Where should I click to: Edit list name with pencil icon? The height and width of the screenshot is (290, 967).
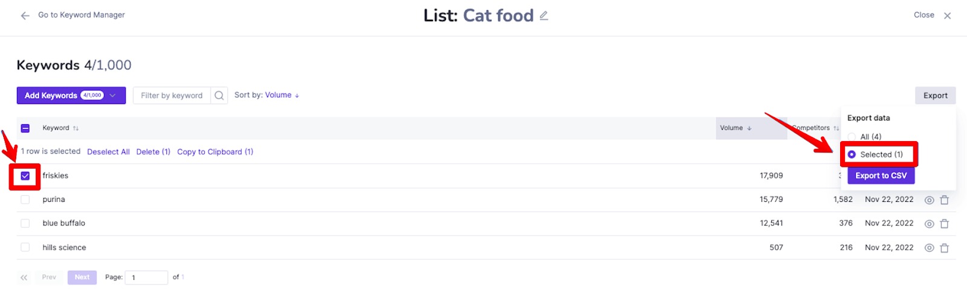tap(544, 16)
